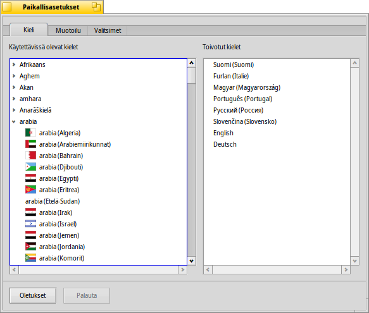Screen dimensions: 369x313
Task: Click the Oletukset button
Action: 33,295
